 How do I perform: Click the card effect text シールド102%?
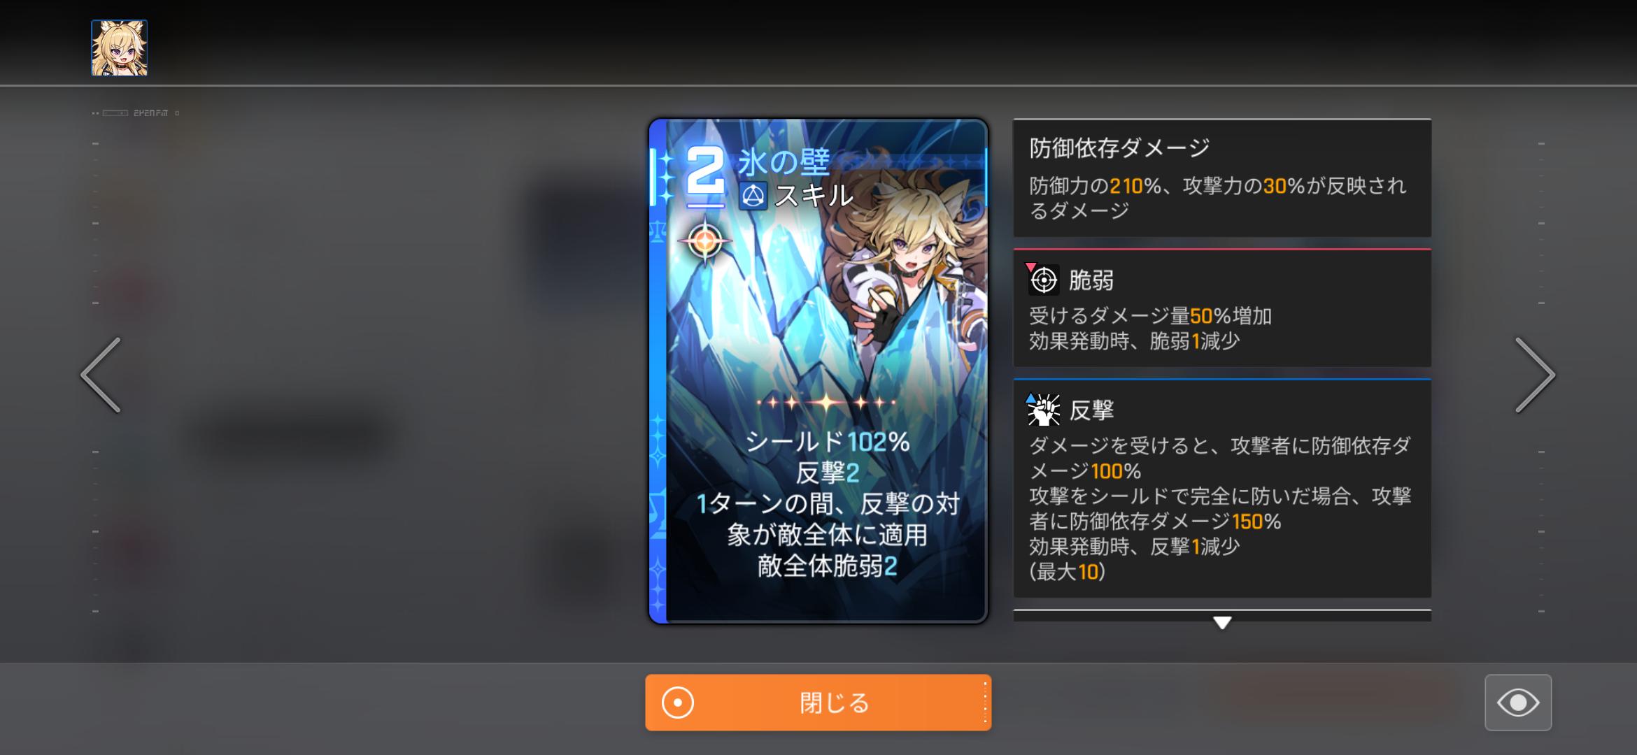827,442
